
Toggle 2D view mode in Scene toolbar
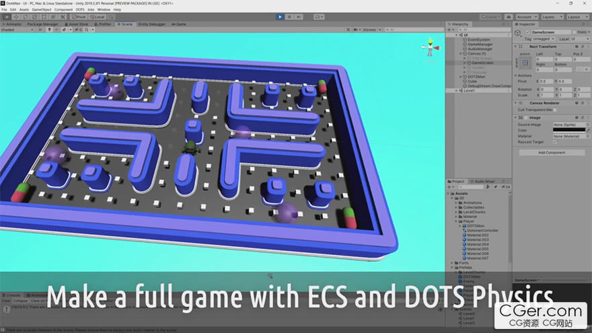point(40,30)
